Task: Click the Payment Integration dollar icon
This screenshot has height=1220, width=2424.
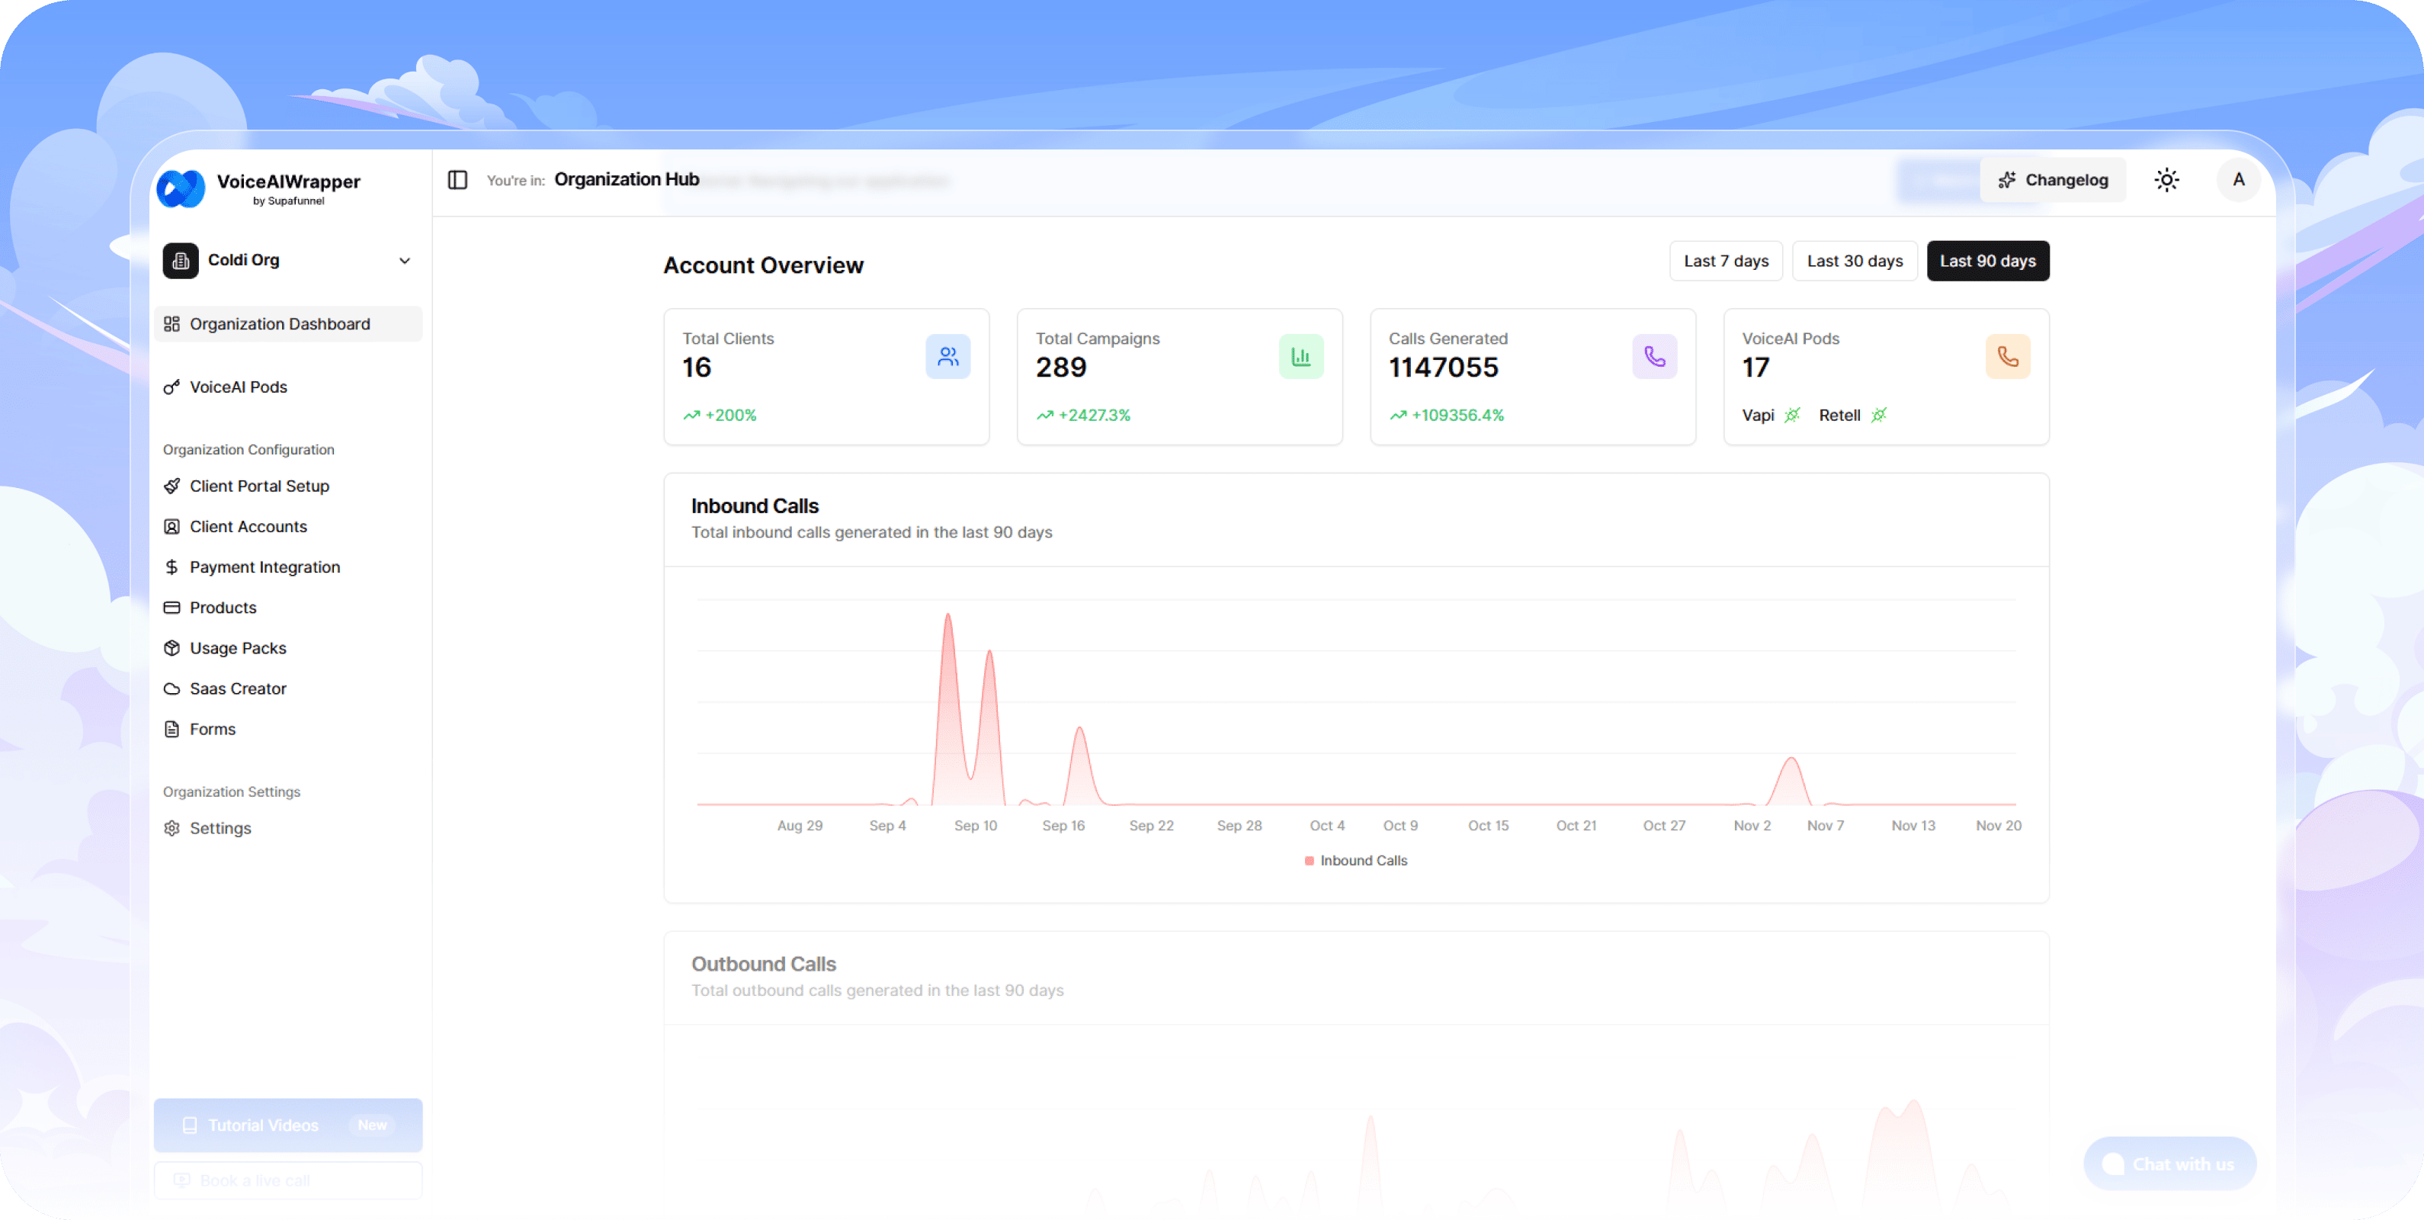Action: (x=172, y=567)
